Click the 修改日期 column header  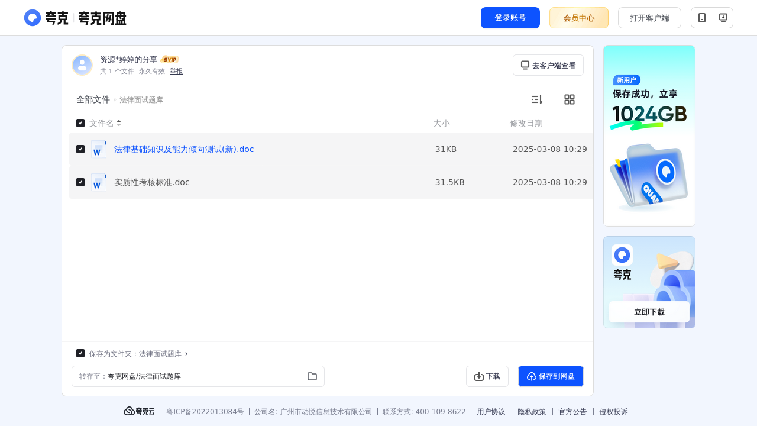(526, 123)
